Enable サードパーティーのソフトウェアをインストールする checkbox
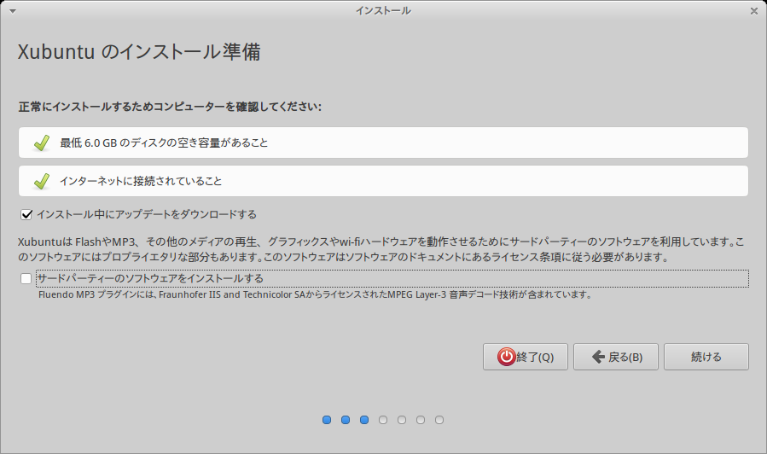 pos(26,278)
